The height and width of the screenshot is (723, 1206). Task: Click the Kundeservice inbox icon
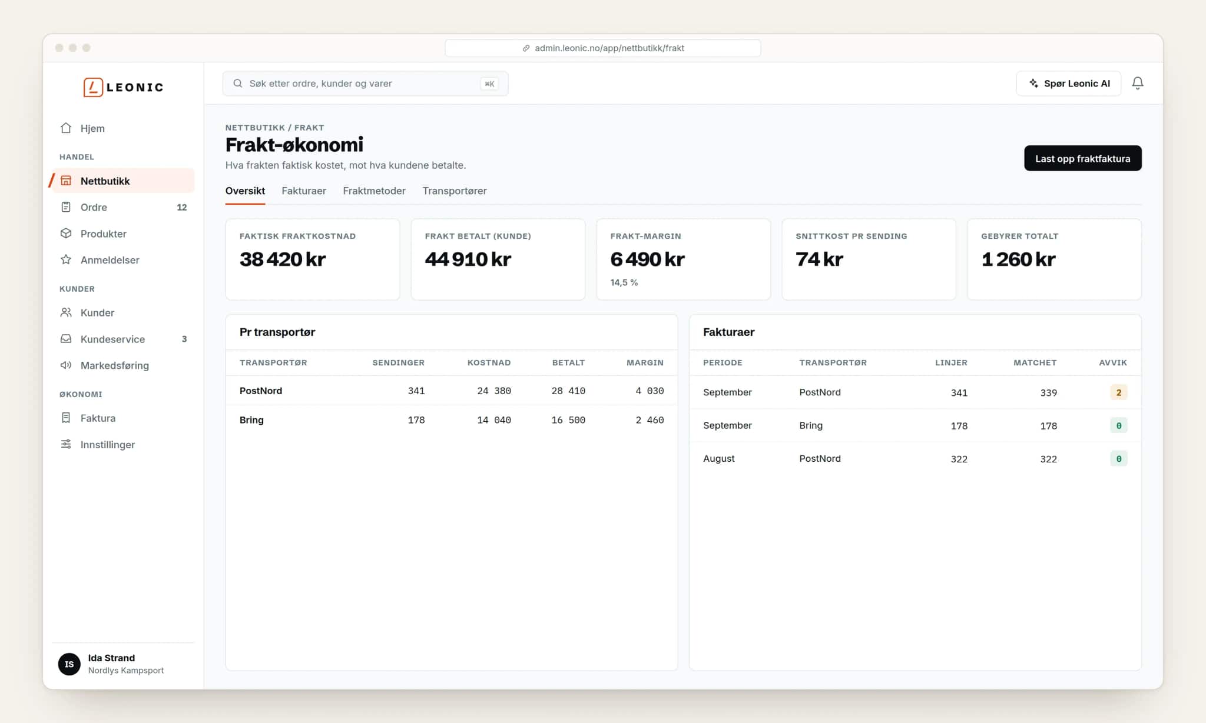(x=66, y=339)
